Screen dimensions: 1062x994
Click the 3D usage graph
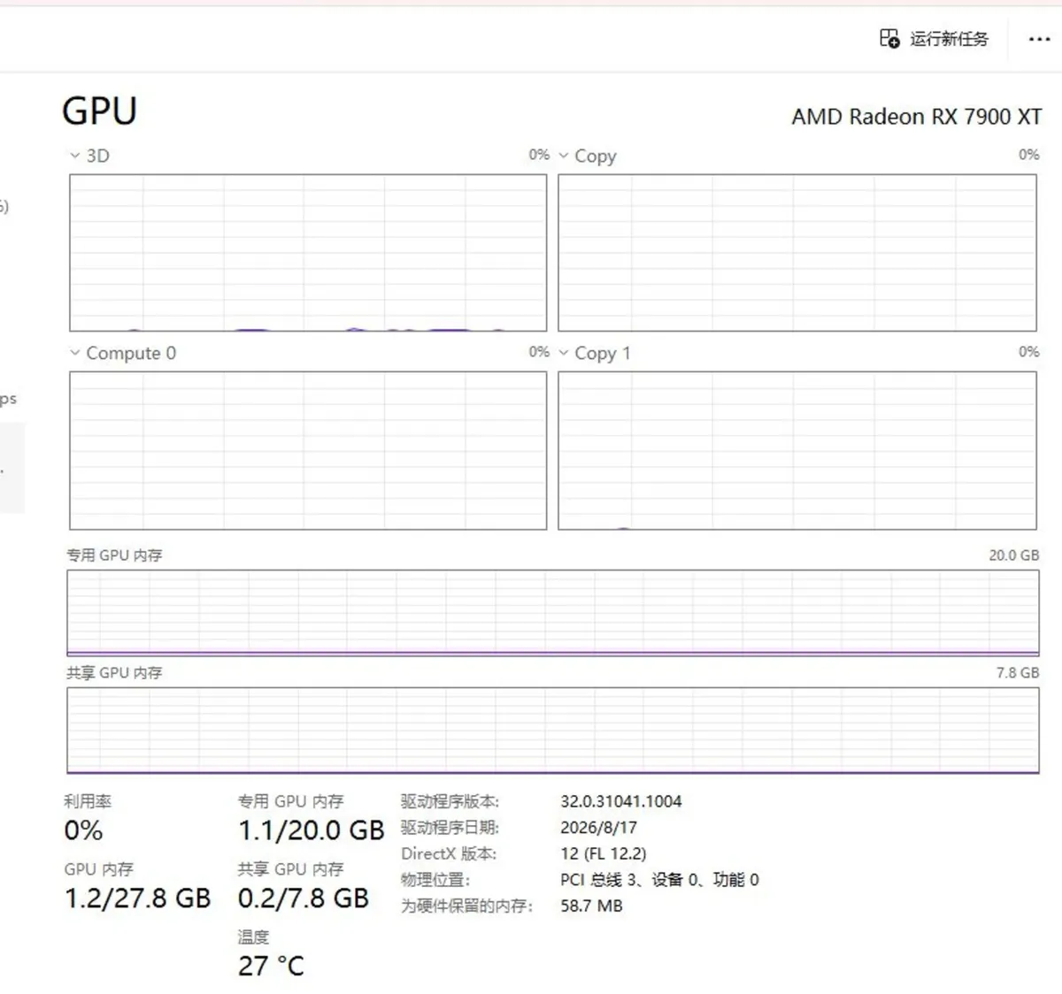tap(308, 253)
